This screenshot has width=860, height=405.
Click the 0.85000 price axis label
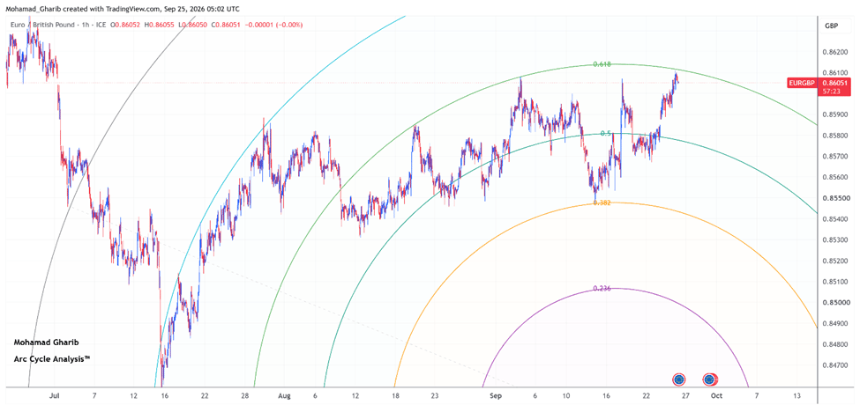click(834, 303)
